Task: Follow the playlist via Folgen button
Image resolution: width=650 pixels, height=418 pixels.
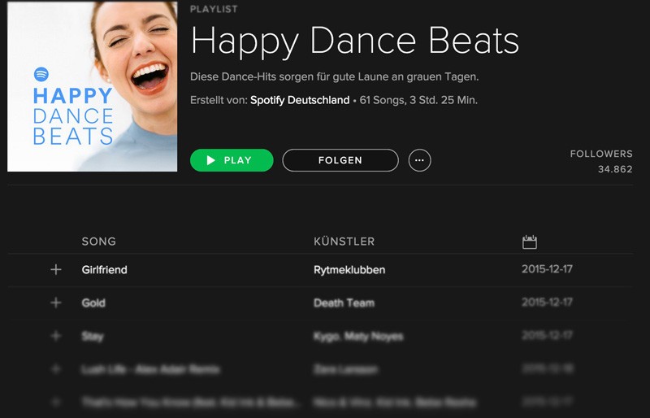Action: pyautogui.click(x=340, y=160)
